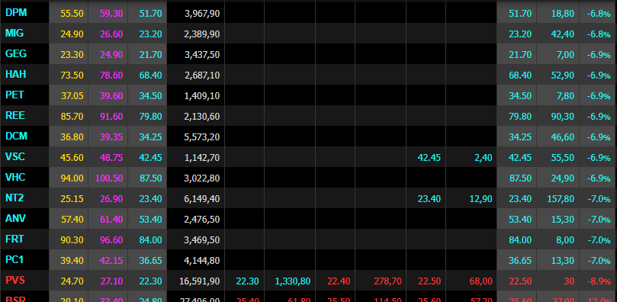
Task: Select the red PVS stock symbol
Action: [x=15, y=281]
